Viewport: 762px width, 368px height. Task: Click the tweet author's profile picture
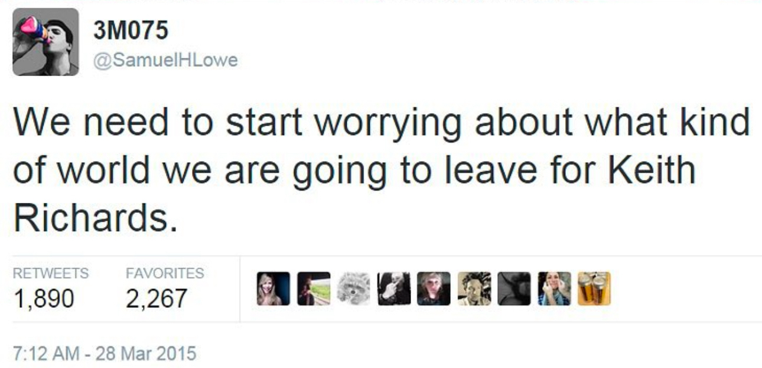pos(45,42)
